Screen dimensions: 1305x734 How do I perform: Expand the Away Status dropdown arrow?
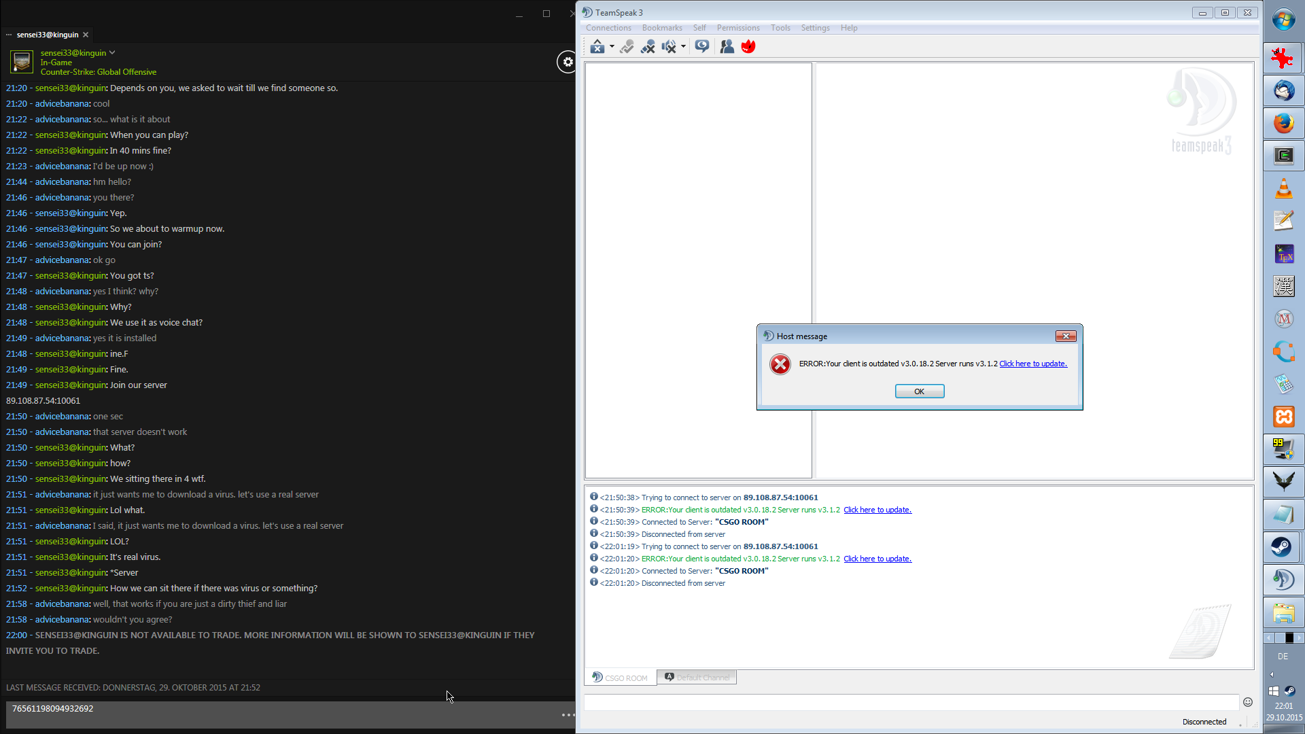pos(612,47)
